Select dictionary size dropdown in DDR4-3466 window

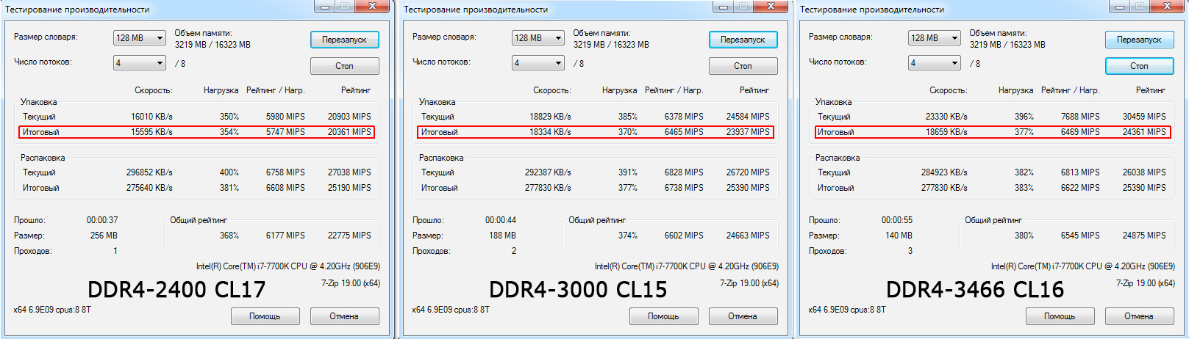(x=935, y=38)
